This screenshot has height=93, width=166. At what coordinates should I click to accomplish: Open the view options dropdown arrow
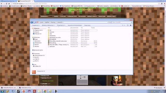click(125, 25)
